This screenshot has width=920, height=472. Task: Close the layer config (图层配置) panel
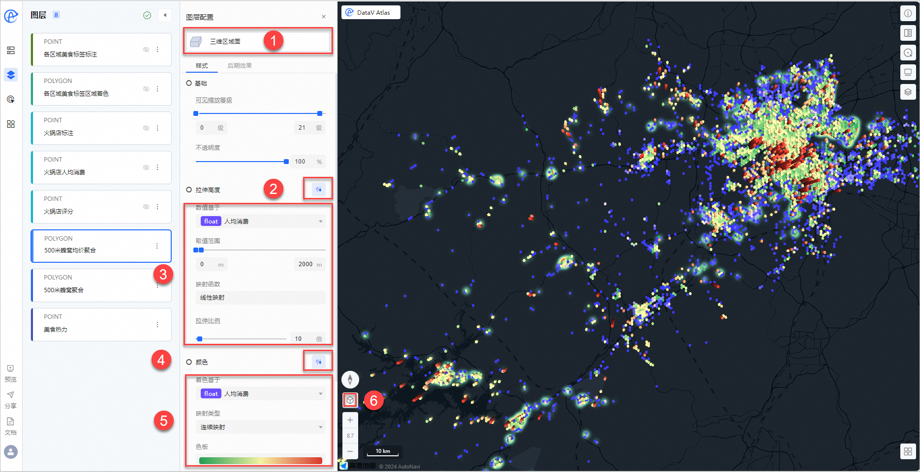324,17
